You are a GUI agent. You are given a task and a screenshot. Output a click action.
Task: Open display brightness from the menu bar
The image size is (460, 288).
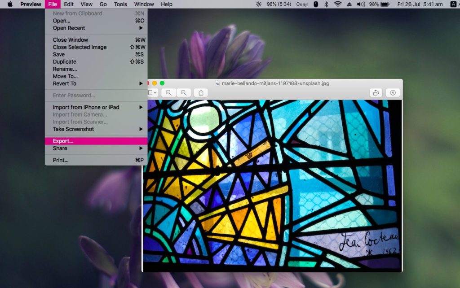click(259, 4)
